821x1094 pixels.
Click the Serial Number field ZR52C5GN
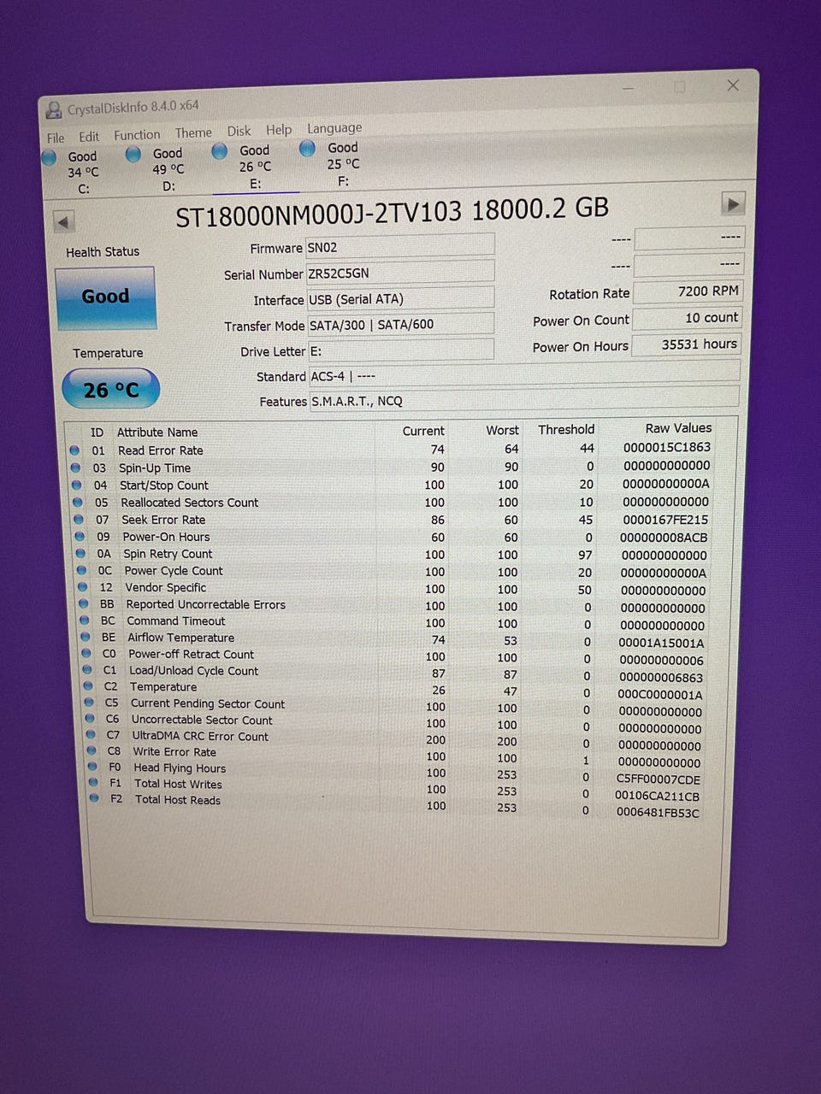tap(399, 273)
